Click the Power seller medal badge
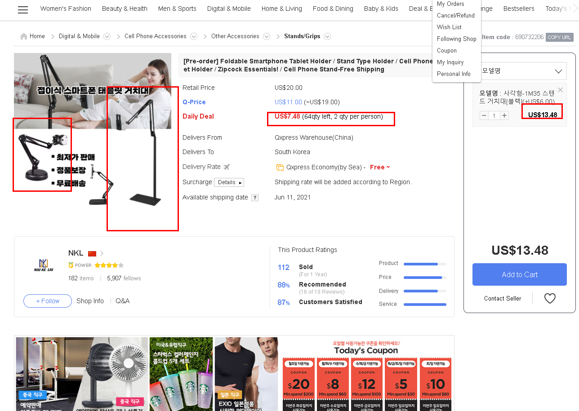This screenshot has width=579, height=411. [71, 265]
